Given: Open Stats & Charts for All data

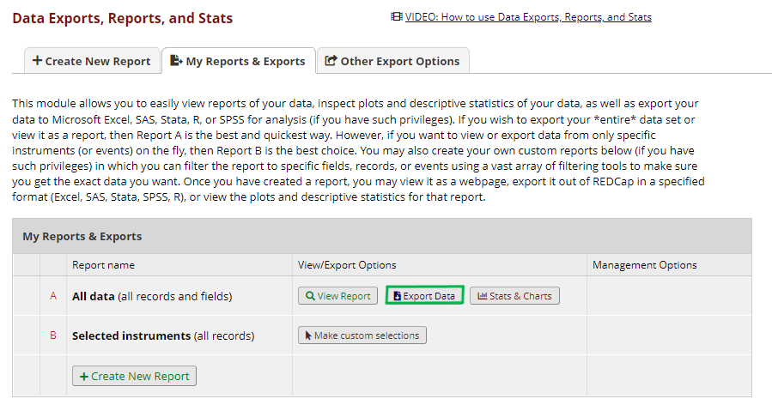Looking at the screenshot, I should point(514,296).
